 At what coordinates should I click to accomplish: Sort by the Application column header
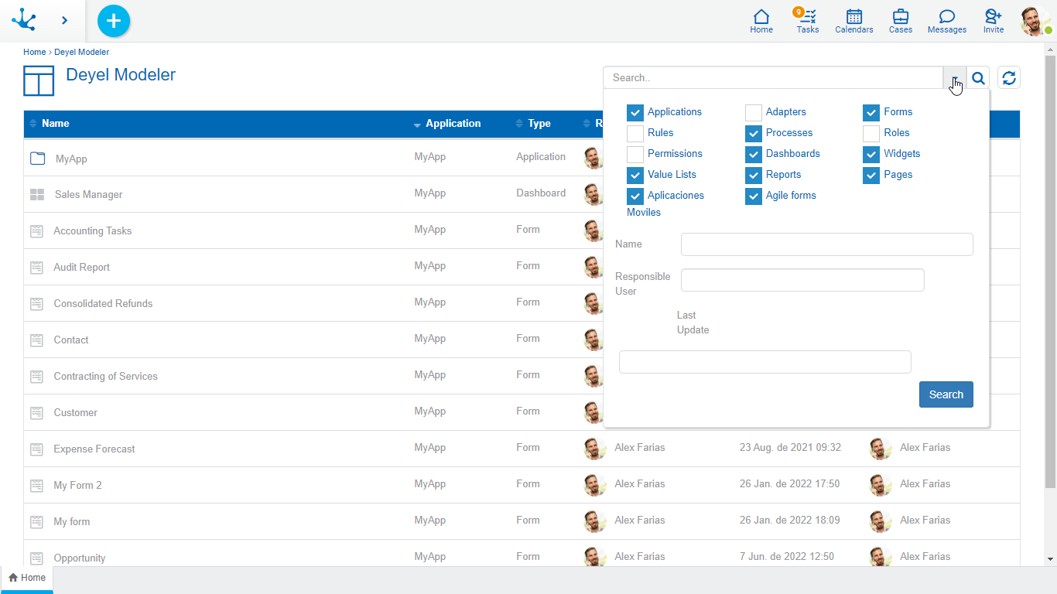tap(453, 124)
